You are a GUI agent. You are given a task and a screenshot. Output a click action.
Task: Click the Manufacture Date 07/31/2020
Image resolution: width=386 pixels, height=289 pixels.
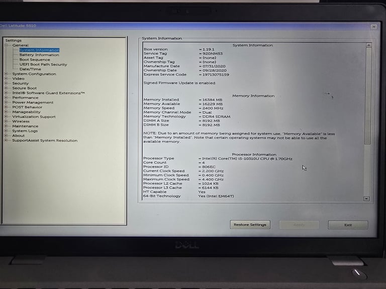pyautogui.click(x=214, y=66)
